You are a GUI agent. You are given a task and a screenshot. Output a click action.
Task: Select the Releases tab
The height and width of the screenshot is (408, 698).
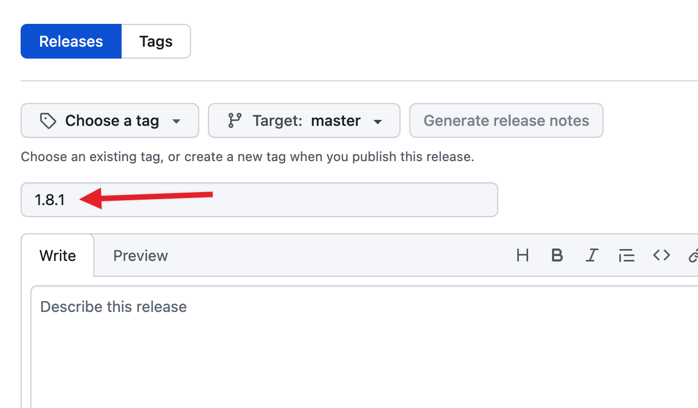click(x=71, y=41)
